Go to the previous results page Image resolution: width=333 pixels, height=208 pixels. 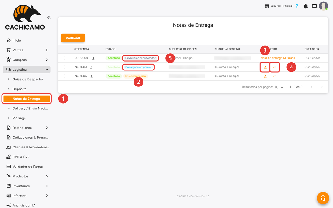312,87
